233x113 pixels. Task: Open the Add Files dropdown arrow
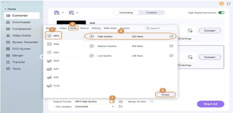[63, 13]
